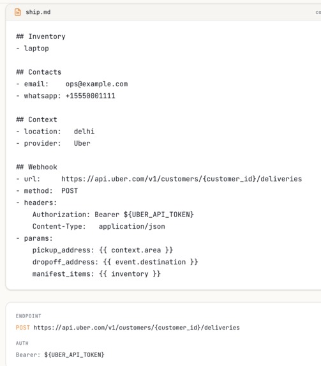Select the ops@example.com email value
The height and width of the screenshot is (366, 321).
[96, 84]
